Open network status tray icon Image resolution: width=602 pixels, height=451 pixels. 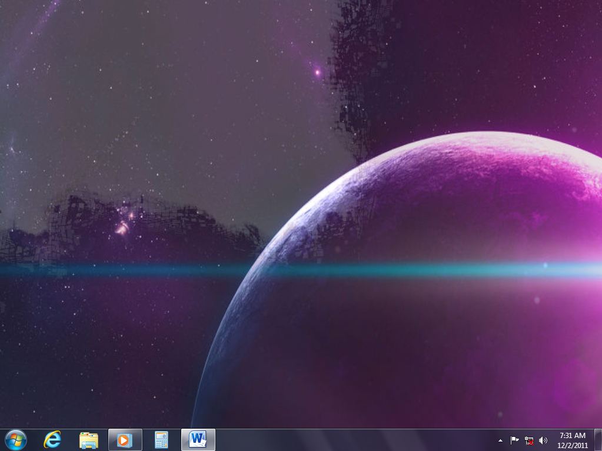(x=529, y=440)
